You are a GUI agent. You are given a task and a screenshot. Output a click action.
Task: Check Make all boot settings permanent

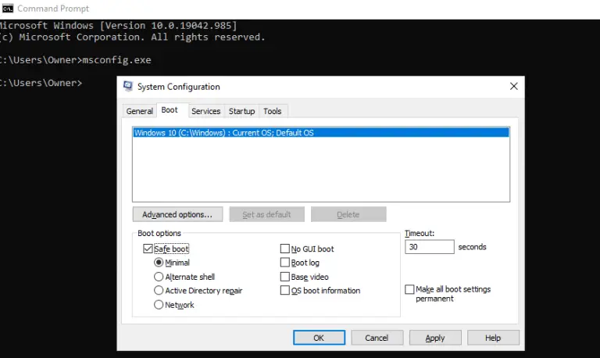tap(409, 289)
